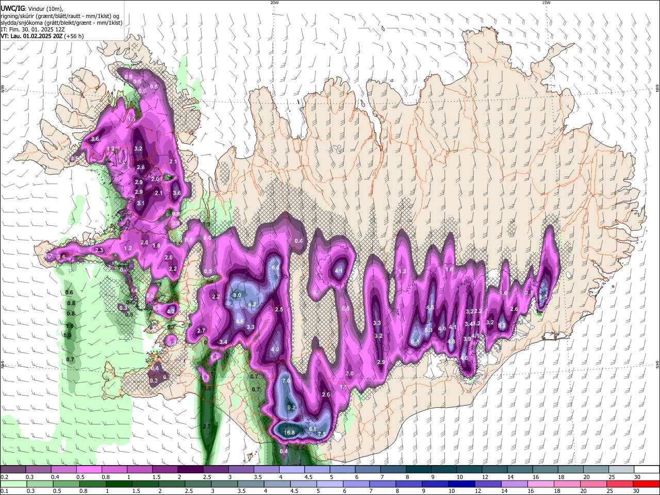
Task: Click the 66N latitude label on right edge
Action: click(657, 89)
